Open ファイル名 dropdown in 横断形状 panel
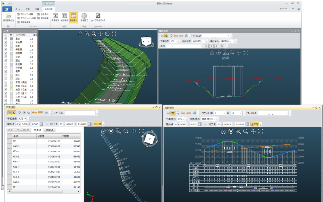This screenshot has width=323, height=202. point(228,36)
